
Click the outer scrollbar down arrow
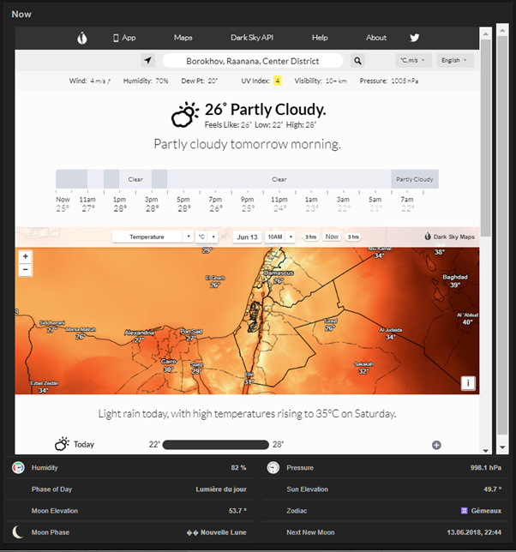click(502, 447)
